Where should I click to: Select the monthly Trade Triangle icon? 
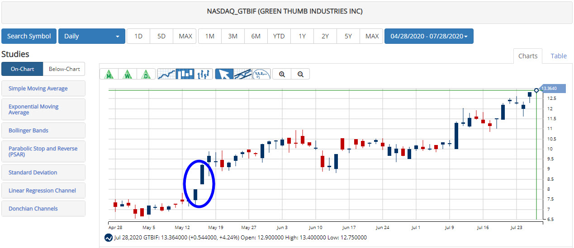point(109,74)
